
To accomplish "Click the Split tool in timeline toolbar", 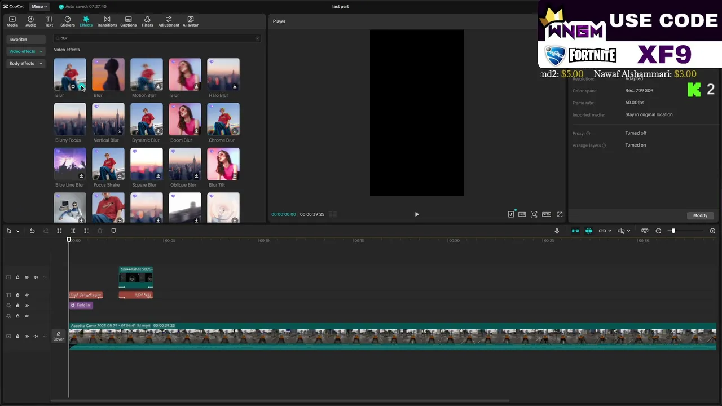I will (59, 231).
